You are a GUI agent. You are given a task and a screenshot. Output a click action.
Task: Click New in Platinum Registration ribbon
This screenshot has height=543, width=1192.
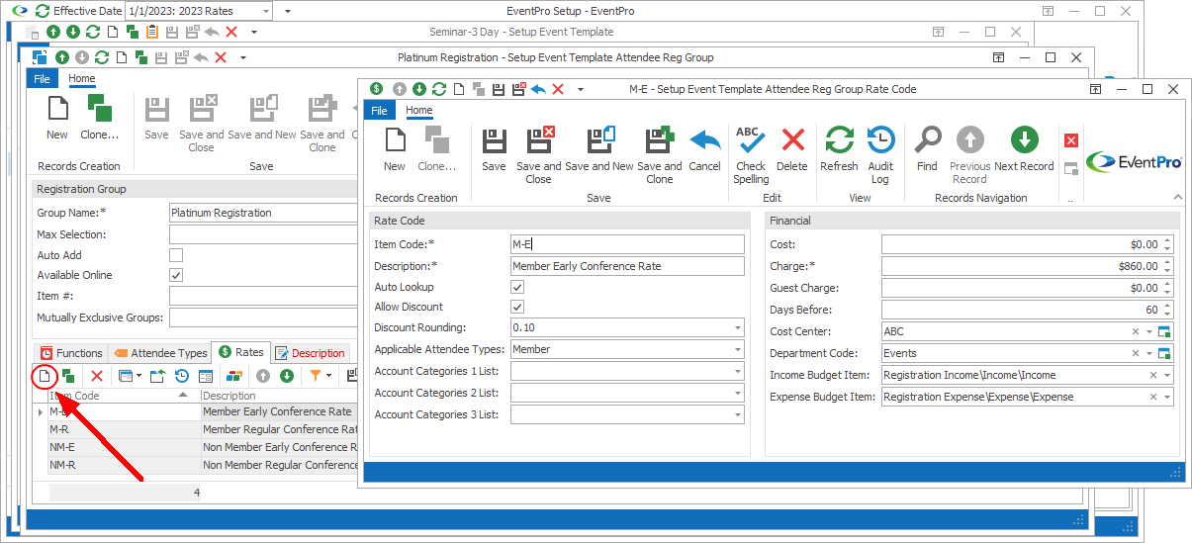(57, 118)
